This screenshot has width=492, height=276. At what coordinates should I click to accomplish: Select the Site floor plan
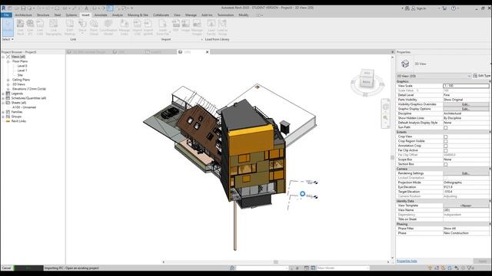[x=20, y=75]
